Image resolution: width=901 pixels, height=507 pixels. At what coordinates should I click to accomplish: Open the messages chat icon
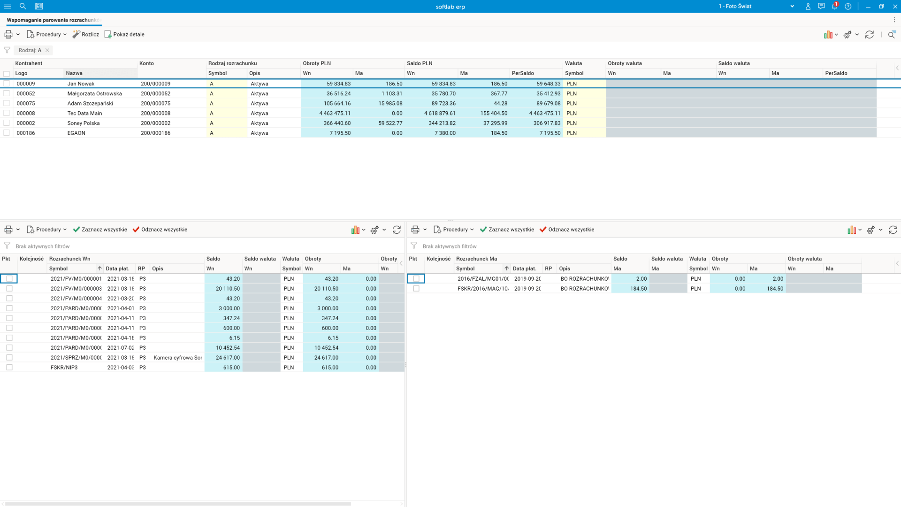tap(821, 6)
